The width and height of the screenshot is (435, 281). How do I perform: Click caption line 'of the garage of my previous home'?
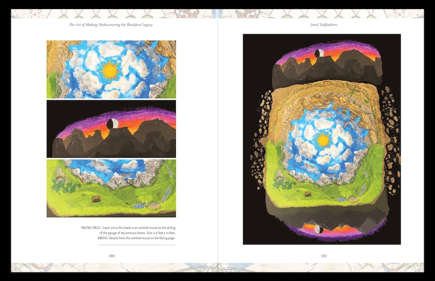tap(137, 233)
